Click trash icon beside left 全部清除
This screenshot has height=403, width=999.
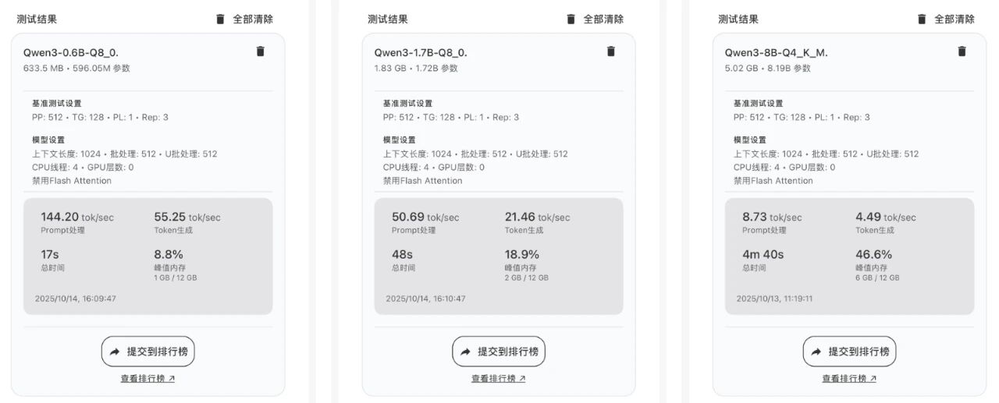tap(220, 19)
